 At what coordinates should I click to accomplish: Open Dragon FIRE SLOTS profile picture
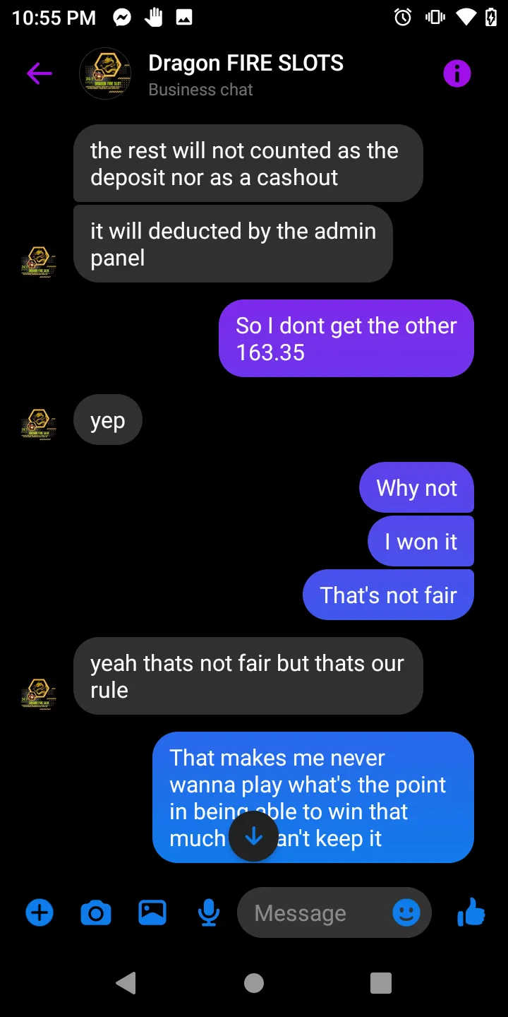click(x=105, y=73)
